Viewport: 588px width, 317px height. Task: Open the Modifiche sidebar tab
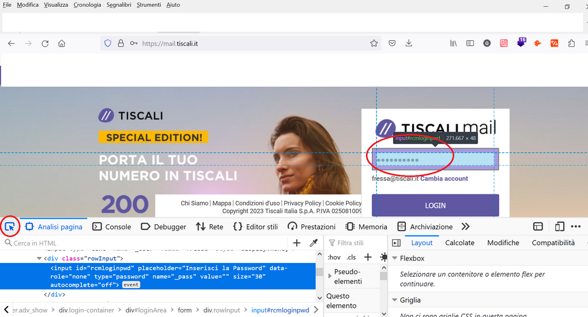click(503, 243)
